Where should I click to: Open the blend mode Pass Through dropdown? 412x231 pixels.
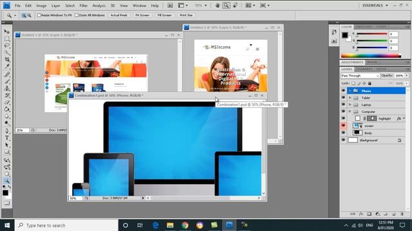pos(360,76)
